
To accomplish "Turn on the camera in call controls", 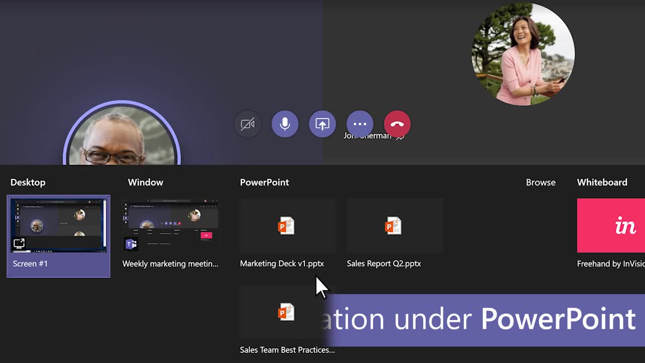I will [x=247, y=124].
